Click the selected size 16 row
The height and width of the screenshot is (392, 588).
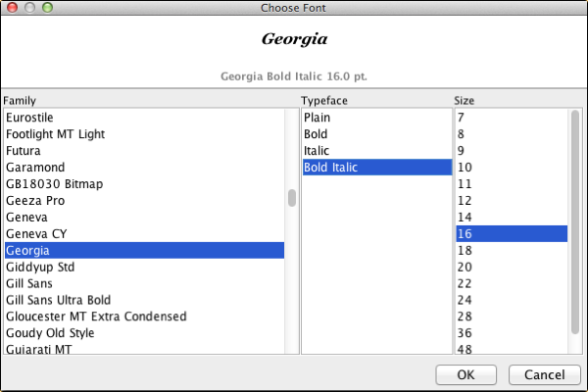(512, 233)
